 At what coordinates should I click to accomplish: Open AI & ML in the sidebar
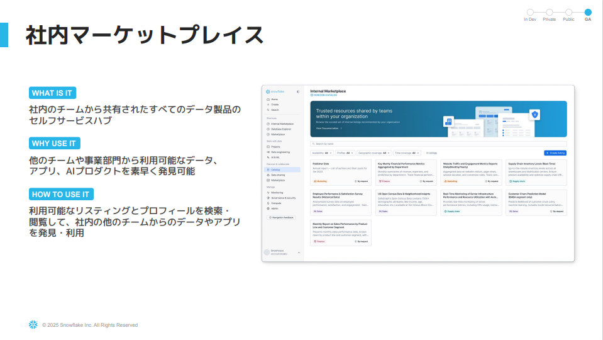click(x=273, y=157)
